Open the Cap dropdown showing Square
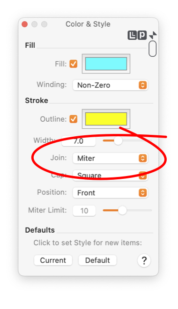 110,176
